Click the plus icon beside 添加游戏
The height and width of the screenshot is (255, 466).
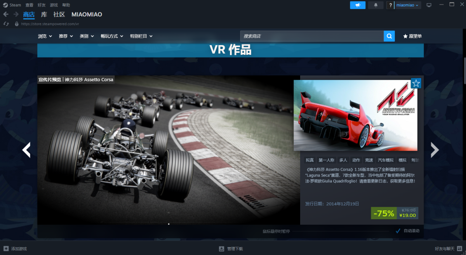point(6,248)
